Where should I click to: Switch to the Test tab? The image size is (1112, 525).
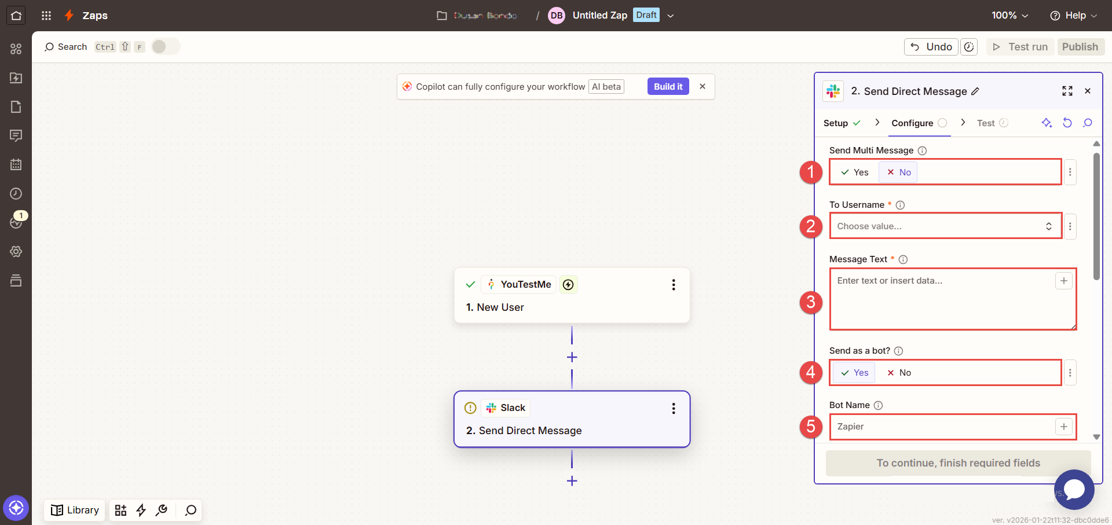point(986,123)
